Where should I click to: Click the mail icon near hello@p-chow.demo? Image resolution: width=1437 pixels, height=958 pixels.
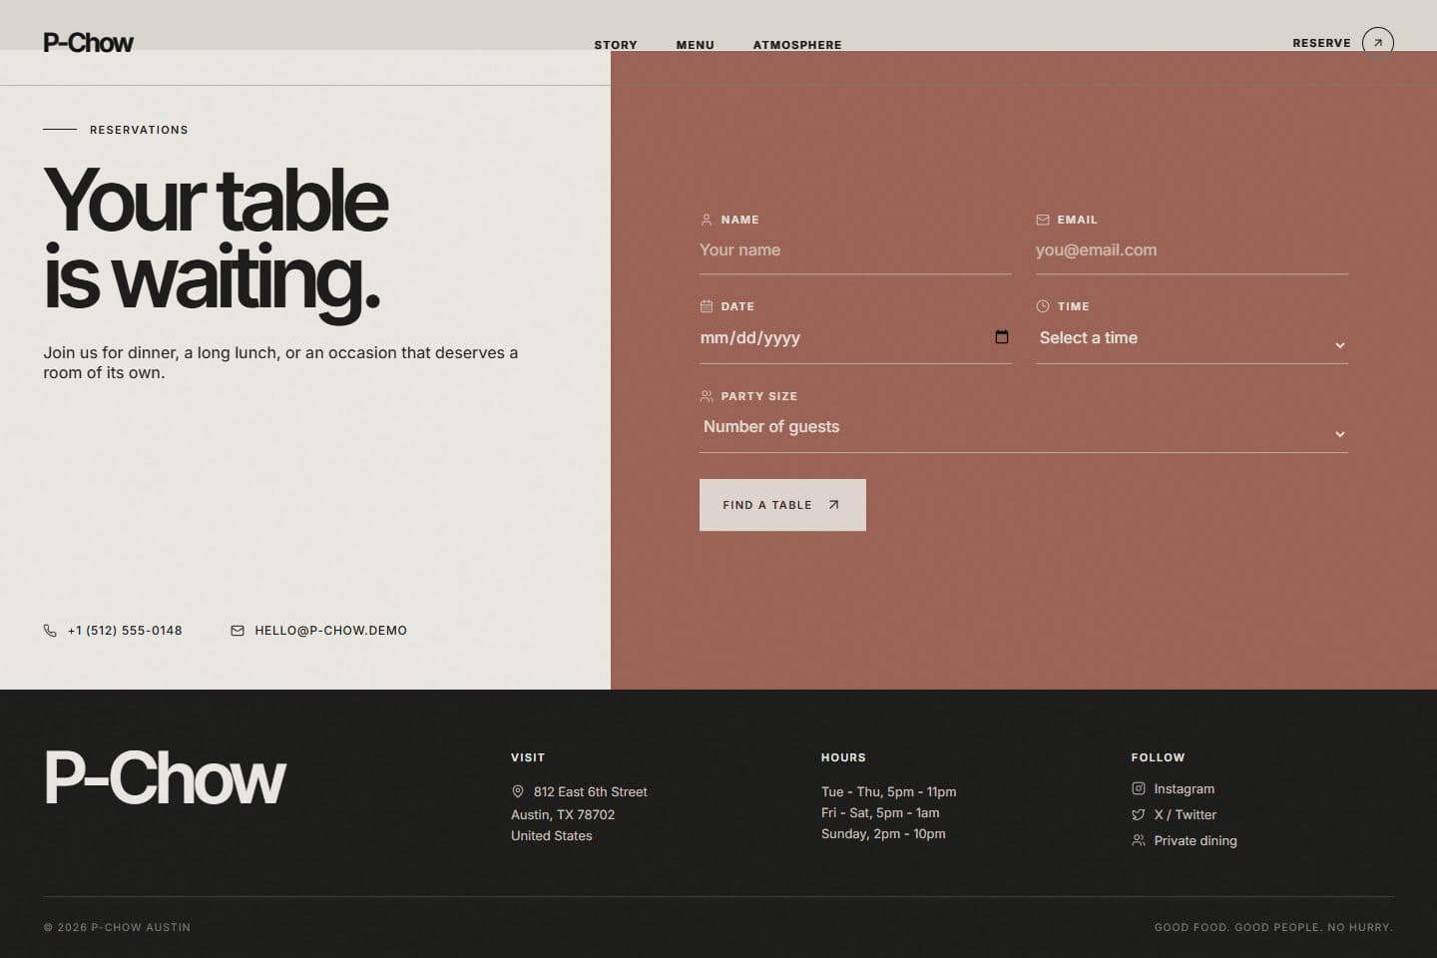coord(238,631)
